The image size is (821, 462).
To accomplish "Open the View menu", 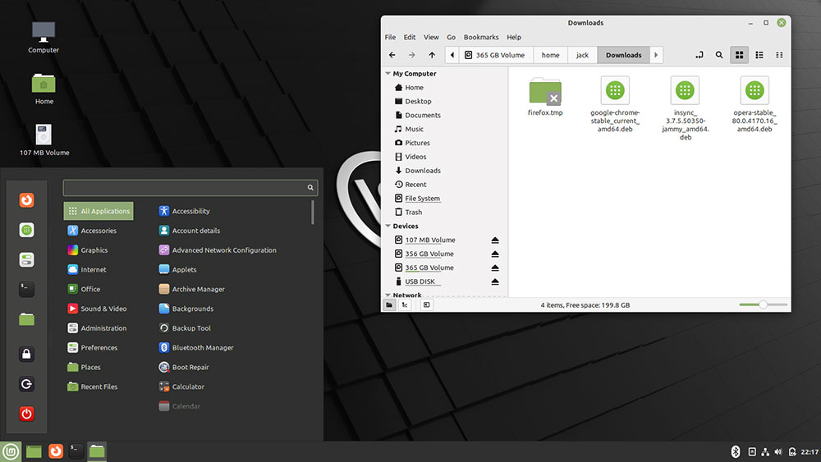I will click(431, 37).
